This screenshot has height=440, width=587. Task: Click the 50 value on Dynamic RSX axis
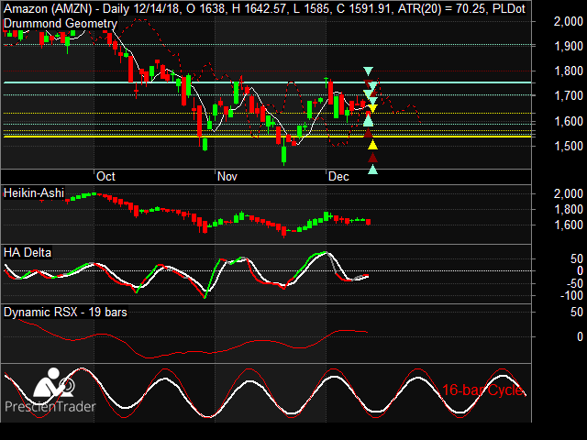click(577, 312)
